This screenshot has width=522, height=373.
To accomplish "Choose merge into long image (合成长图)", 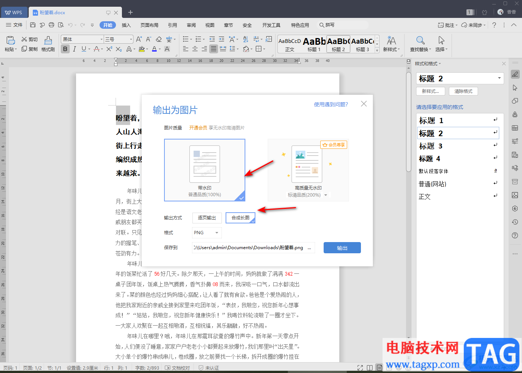I will coord(240,218).
